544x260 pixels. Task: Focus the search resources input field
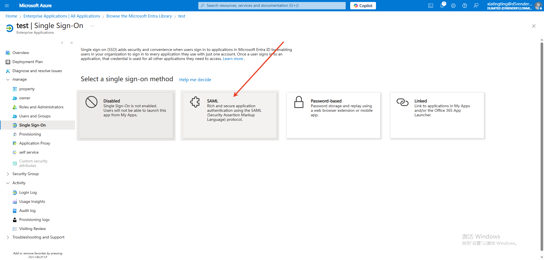coord(272,6)
